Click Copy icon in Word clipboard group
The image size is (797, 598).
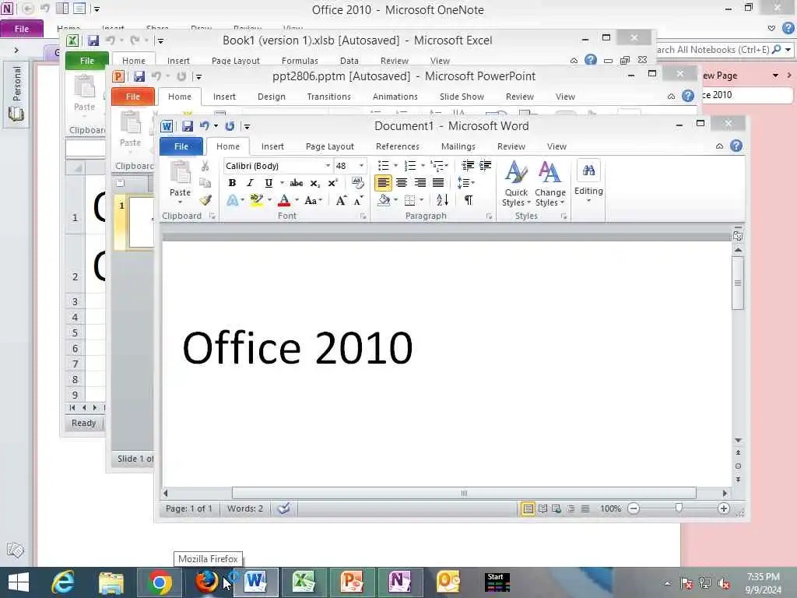tap(205, 183)
